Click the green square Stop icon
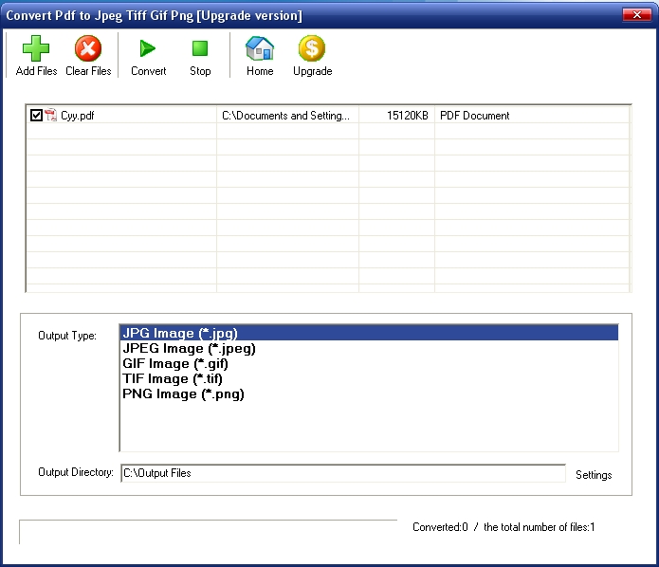This screenshot has height=567, width=659. [200, 48]
